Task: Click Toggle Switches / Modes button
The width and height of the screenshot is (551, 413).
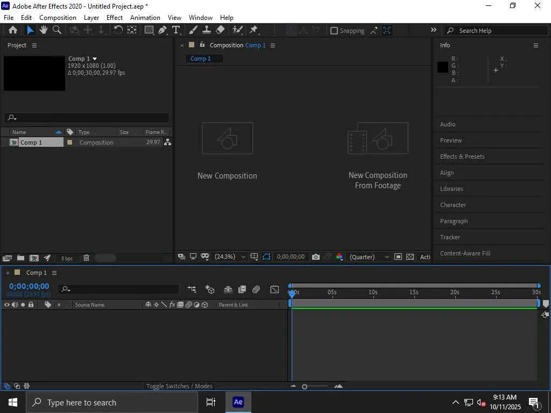Action: coord(179,386)
